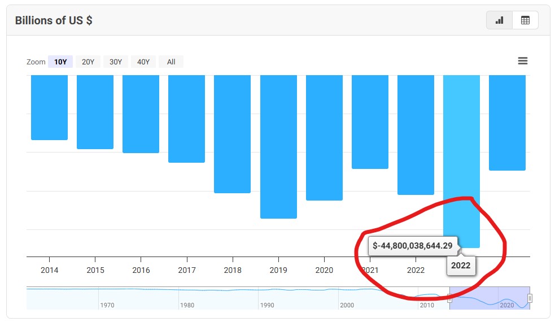This screenshot has width=555, height=326.
Task: Click the 1980 area in the navigator
Action: (187, 305)
